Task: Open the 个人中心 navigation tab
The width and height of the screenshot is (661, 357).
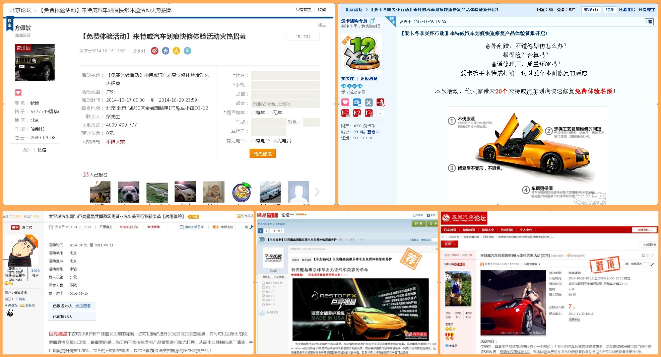Action: (x=526, y=230)
